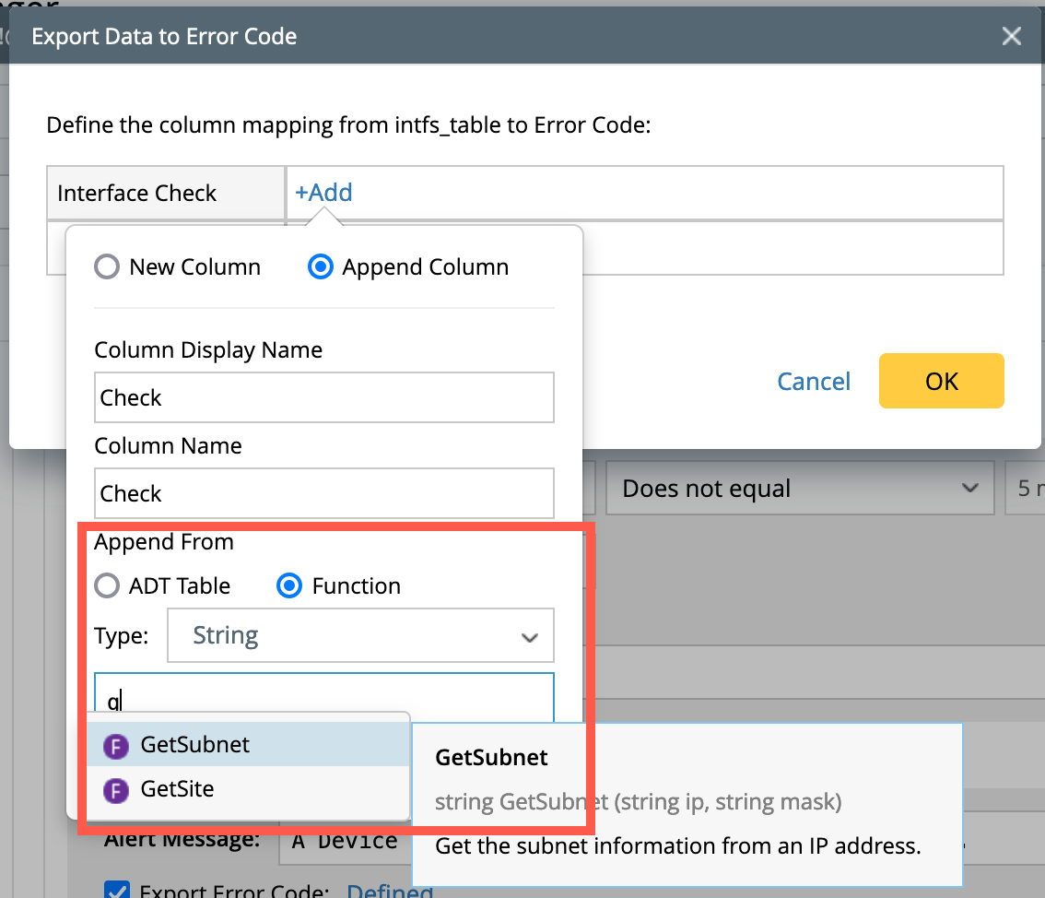Close the Export Data dialog
This screenshot has width=1045, height=898.
point(1011,37)
